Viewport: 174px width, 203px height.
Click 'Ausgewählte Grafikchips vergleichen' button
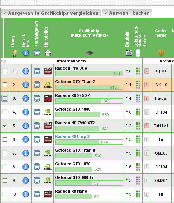51,13
